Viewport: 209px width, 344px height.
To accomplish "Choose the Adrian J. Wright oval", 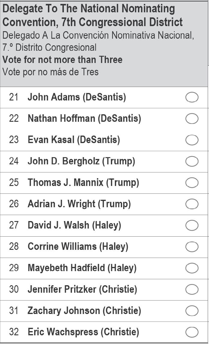I will point(192,204).
